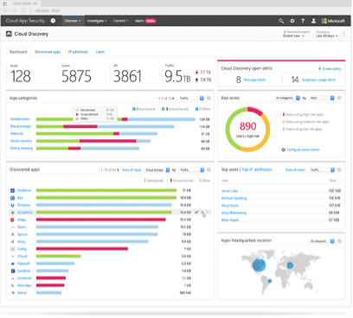353x318 pixels.
Task: Click the Livedrive app icon
Action: pos(12,270)
